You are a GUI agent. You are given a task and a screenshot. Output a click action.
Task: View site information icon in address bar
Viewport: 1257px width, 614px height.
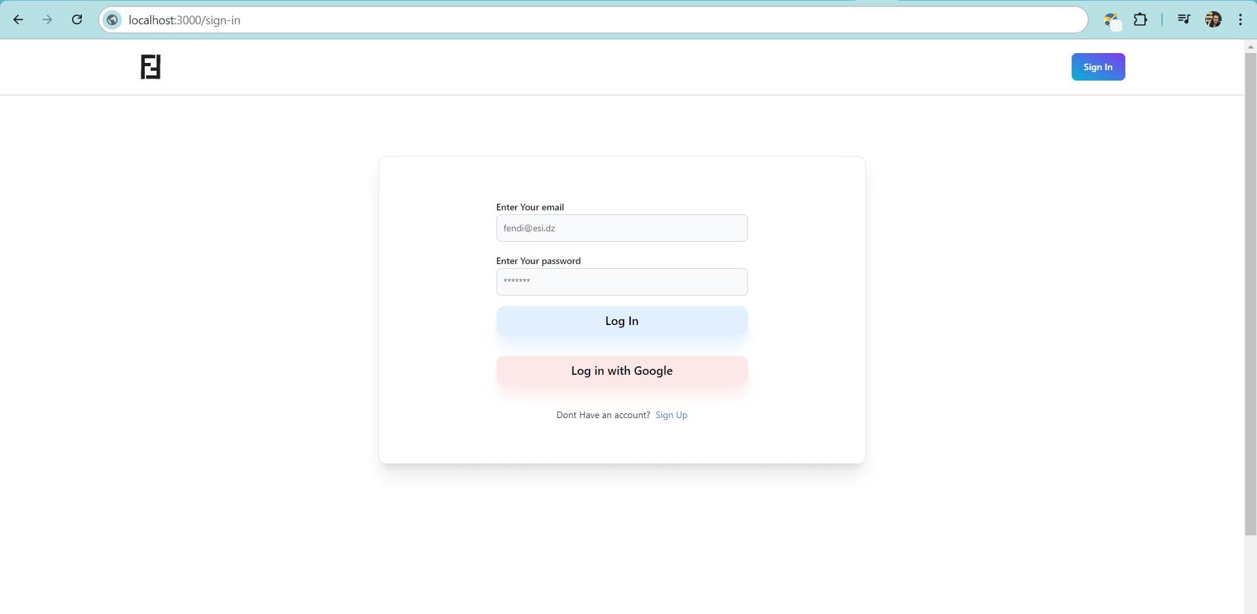113,20
